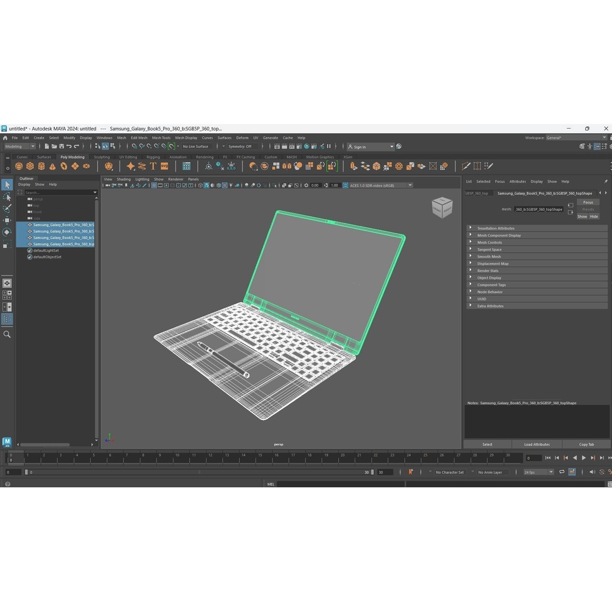
Task: Switch to the Rigging shelf tab
Action: (153, 157)
